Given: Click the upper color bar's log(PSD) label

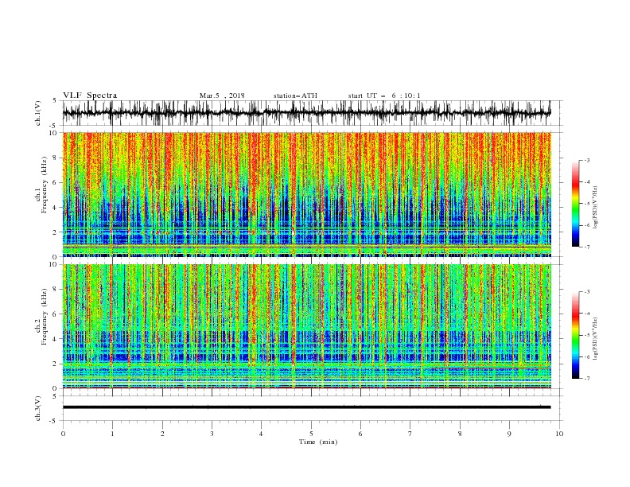Looking at the screenshot, I should click(596, 208).
